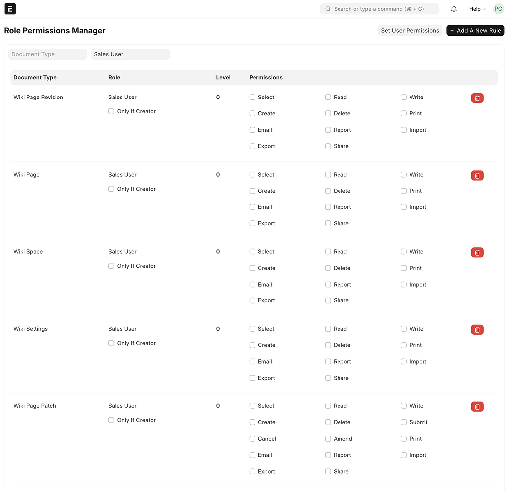Check the Share permission for Wiki Page
Viewport: 509px width, 491px height.
point(328,223)
